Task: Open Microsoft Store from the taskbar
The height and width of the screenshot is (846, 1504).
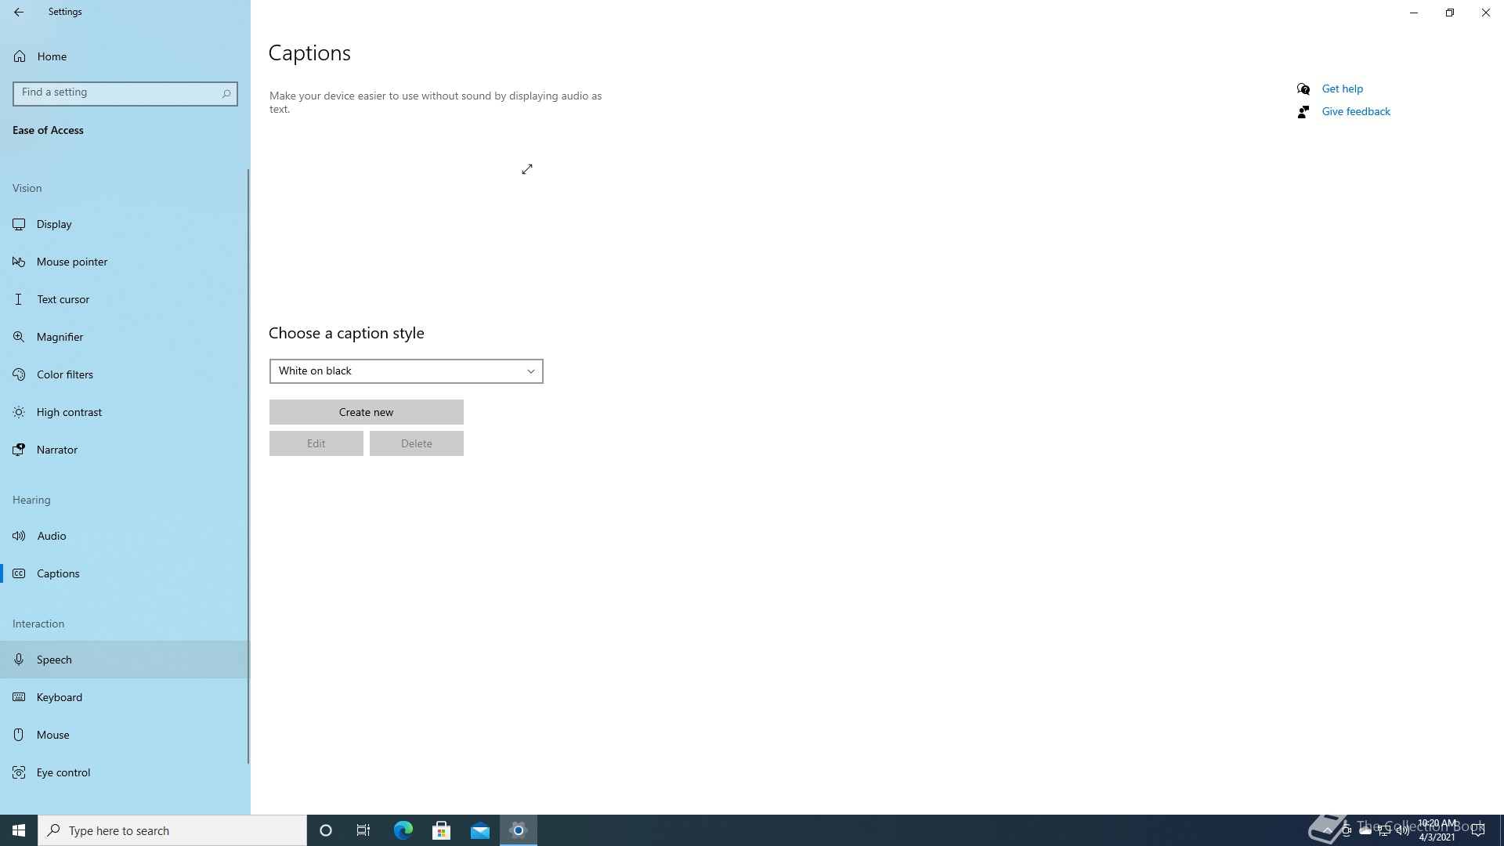Action: click(x=441, y=830)
